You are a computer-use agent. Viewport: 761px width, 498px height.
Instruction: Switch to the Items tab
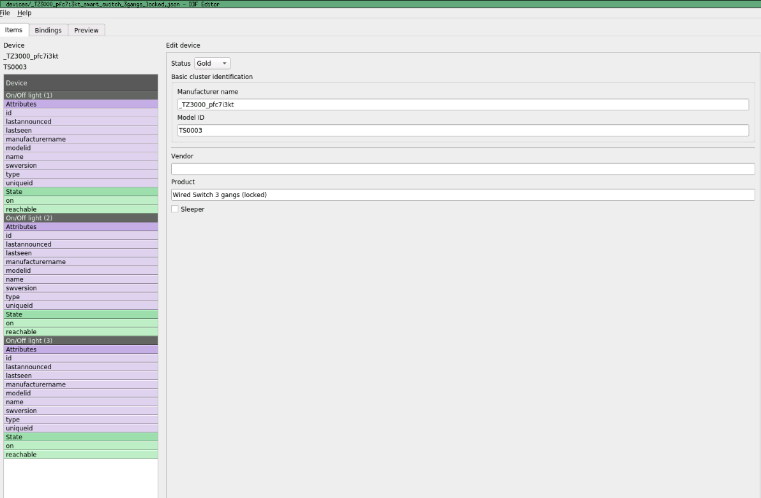click(13, 30)
